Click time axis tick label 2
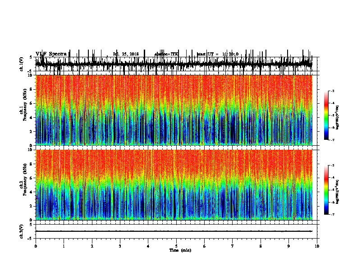Screen dimensions: 357x276 pyautogui.click(x=92, y=246)
